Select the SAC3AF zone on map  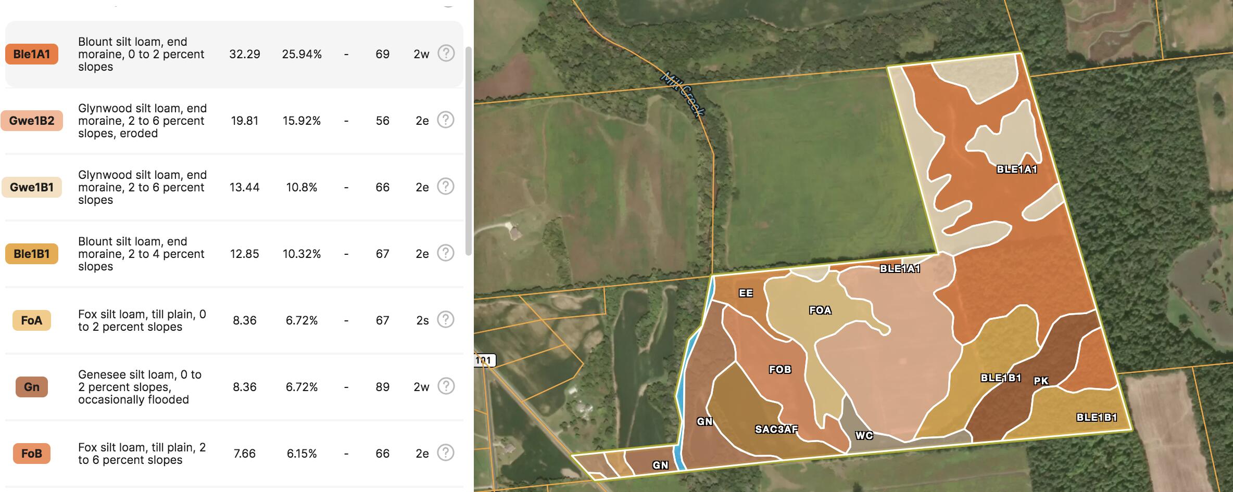pyautogui.click(x=776, y=429)
